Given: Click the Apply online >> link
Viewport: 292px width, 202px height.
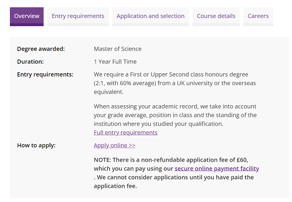Looking at the screenshot, I should coord(115,145).
